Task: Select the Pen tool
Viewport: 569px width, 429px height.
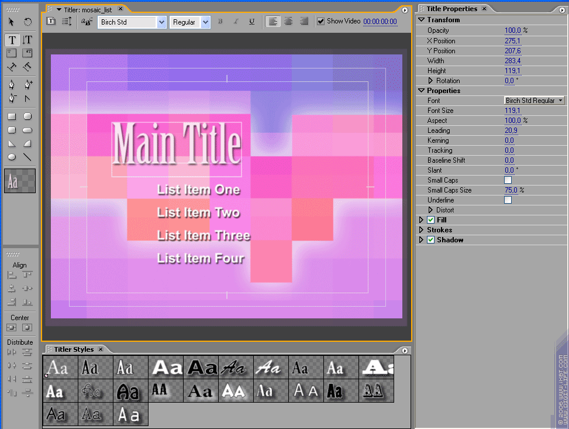Action: [12, 85]
